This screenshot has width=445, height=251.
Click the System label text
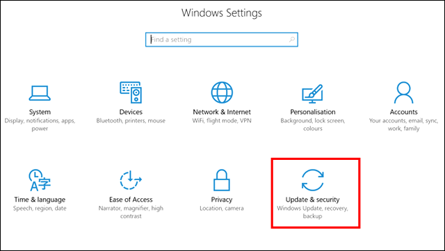click(40, 112)
